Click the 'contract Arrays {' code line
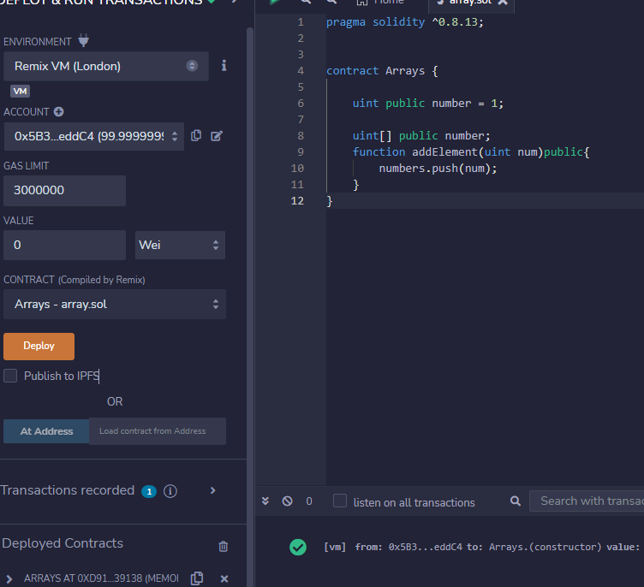This screenshot has width=644, height=587. coord(382,71)
